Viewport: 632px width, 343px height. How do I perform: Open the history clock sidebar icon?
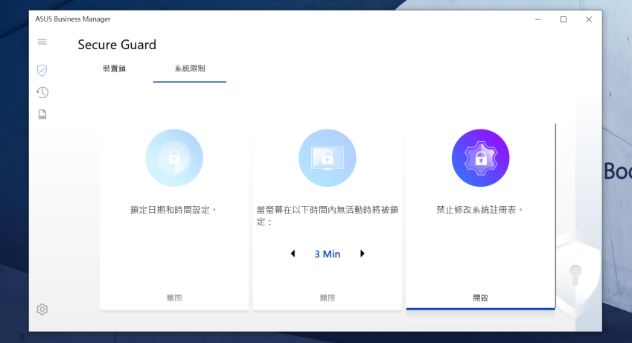click(x=42, y=93)
